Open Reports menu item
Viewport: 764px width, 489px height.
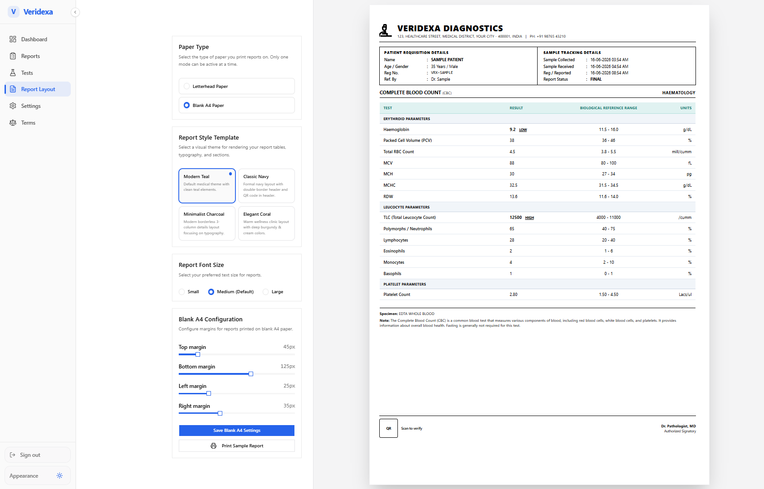[x=38, y=56]
